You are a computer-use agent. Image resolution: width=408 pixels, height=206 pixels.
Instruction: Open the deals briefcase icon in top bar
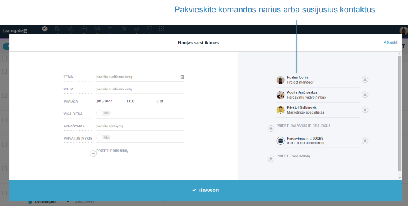[x=84, y=29]
